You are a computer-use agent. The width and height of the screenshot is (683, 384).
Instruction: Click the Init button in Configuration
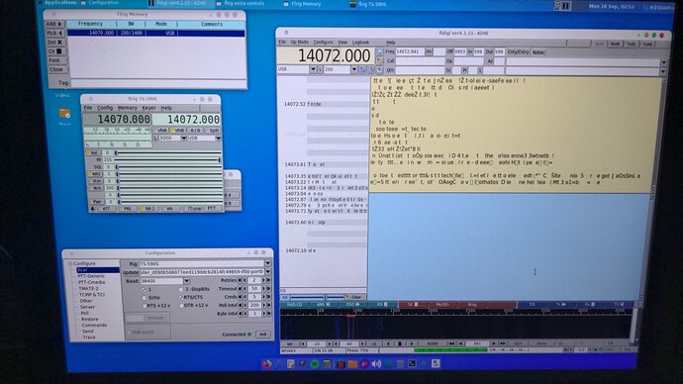point(262,335)
